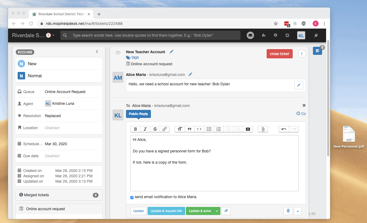The height and width of the screenshot is (223, 367).
Task: Click the red close ticket button
Action: pyautogui.click(x=280, y=54)
